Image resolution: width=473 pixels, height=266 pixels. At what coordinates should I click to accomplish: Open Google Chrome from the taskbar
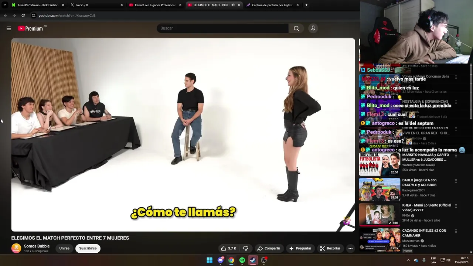click(231, 260)
